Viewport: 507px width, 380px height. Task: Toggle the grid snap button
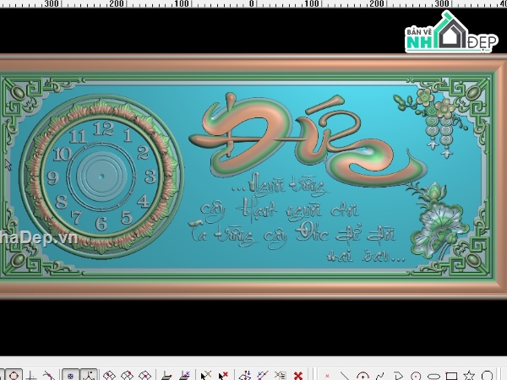(x=70, y=376)
